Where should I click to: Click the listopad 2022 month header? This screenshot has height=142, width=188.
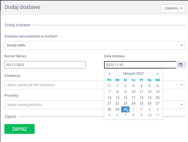(133, 74)
